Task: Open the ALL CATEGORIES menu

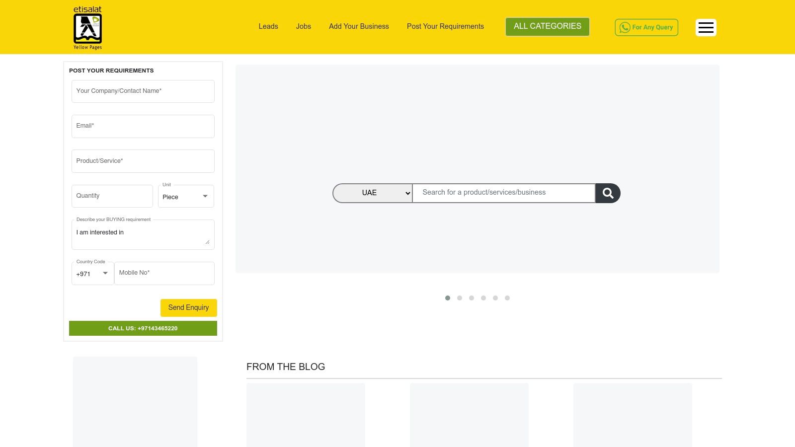Action: 547,26
